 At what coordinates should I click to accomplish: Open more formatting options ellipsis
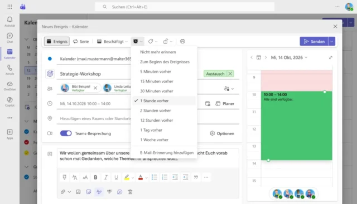[x=206, y=177]
